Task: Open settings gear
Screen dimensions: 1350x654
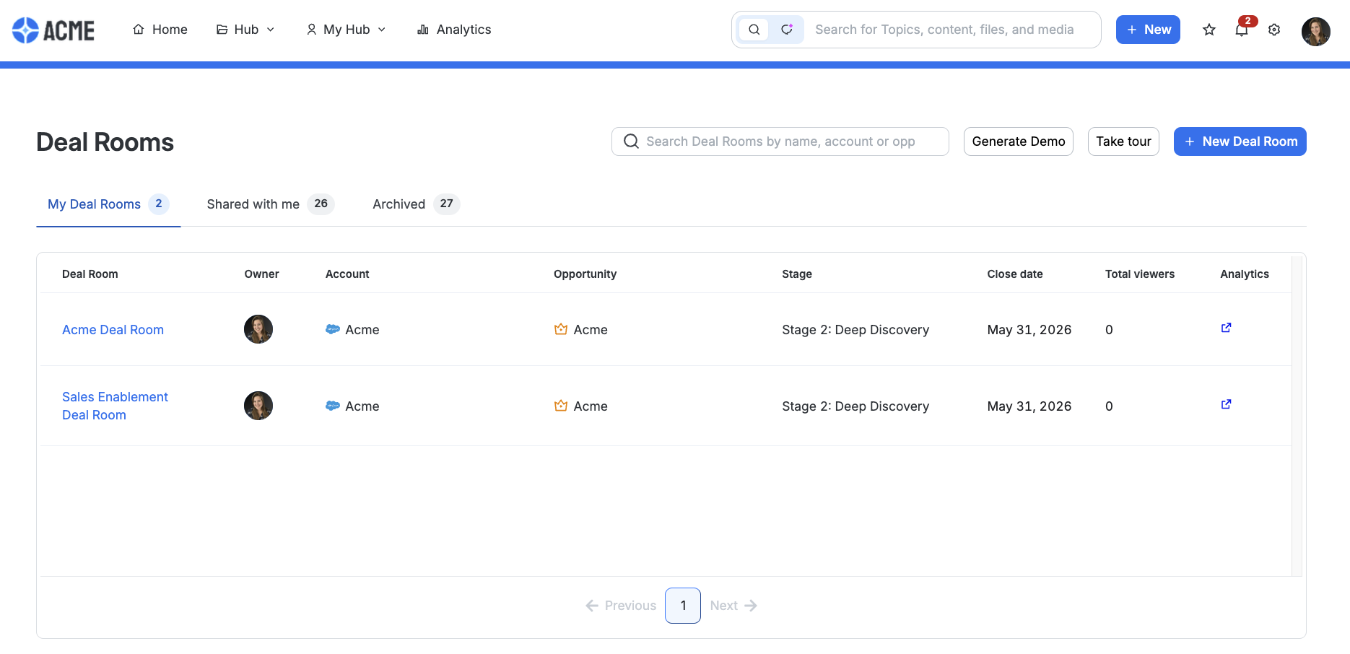Action: (x=1274, y=30)
